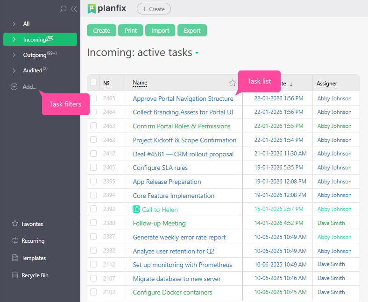The width and height of the screenshot is (368, 302).
Task: Open the Recycle Bin trash icon
Action: coord(15,275)
